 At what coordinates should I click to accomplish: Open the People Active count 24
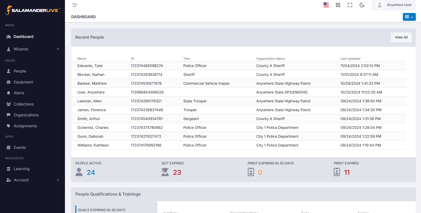coord(91,172)
